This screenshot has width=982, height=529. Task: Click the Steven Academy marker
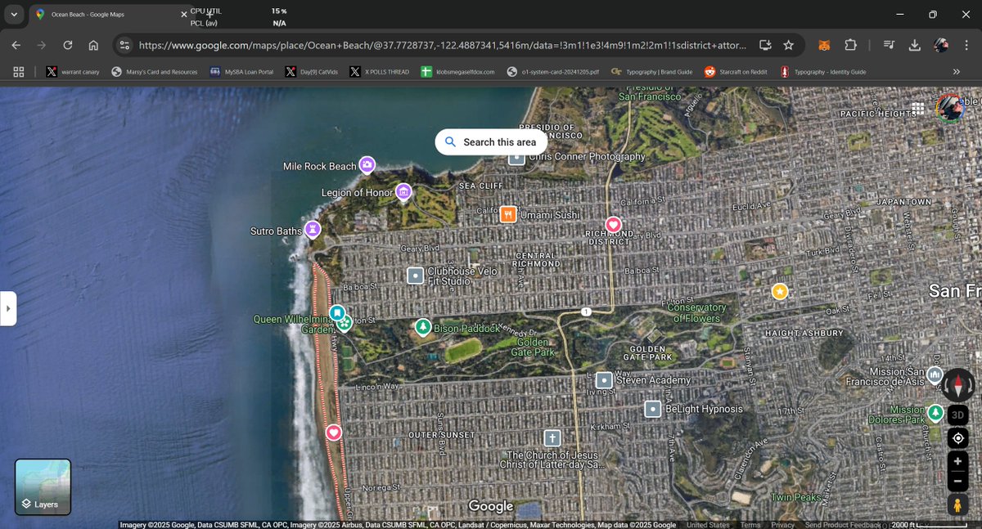tap(604, 379)
